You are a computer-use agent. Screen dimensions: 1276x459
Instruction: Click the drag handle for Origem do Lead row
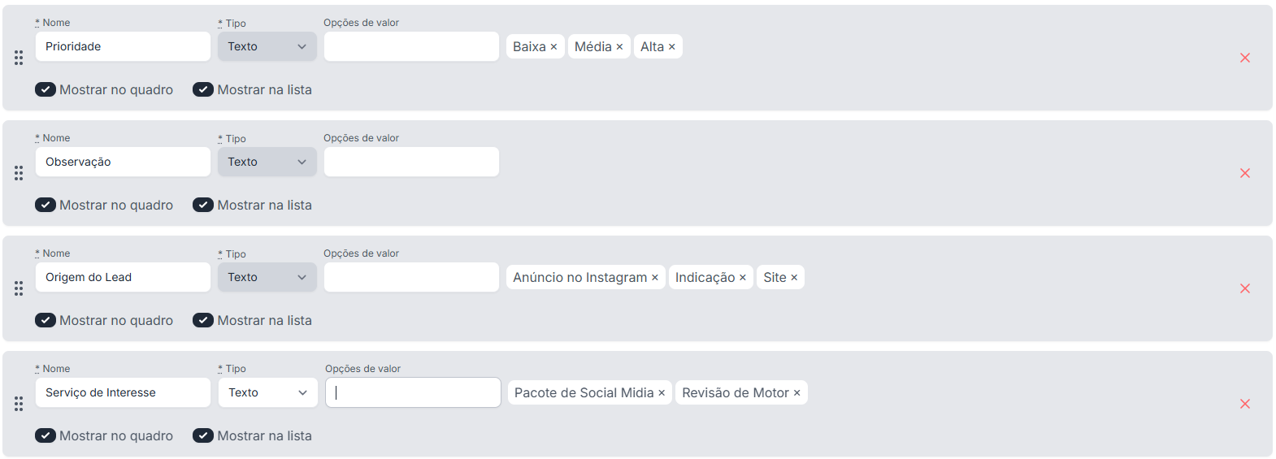[x=19, y=288]
